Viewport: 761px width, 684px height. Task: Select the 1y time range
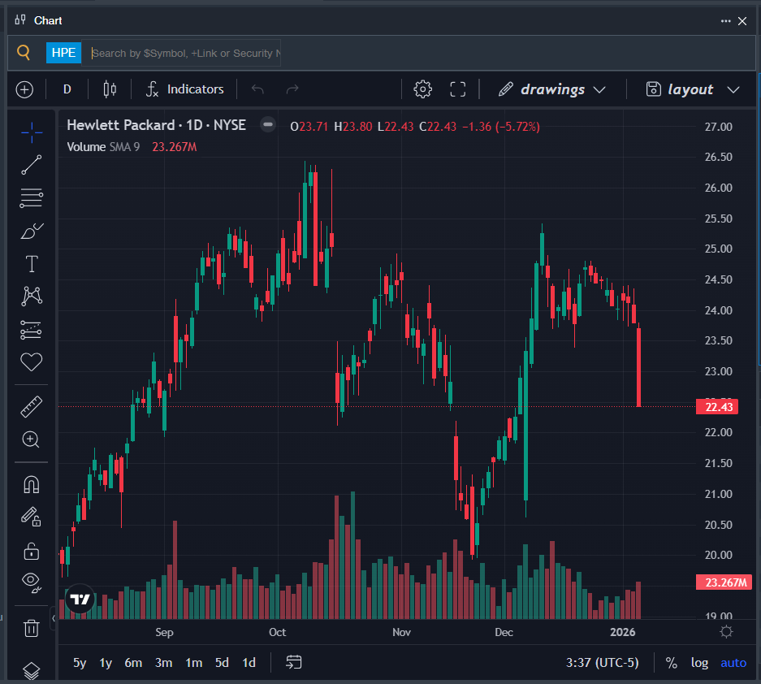pyautogui.click(x=105, y=663)
